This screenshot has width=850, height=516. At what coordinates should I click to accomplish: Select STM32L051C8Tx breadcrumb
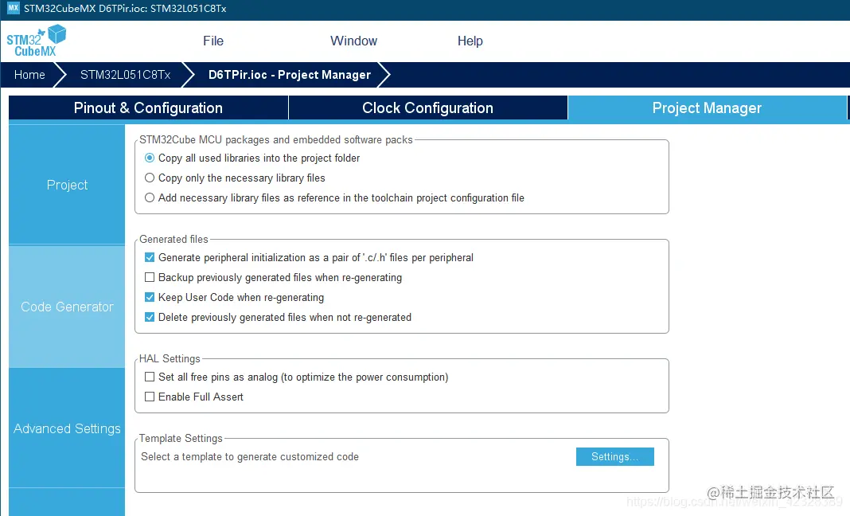pyautogui.click(x=125, y=75)
